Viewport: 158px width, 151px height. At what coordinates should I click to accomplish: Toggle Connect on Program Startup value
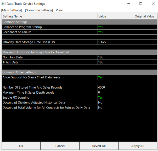point(116,27)
